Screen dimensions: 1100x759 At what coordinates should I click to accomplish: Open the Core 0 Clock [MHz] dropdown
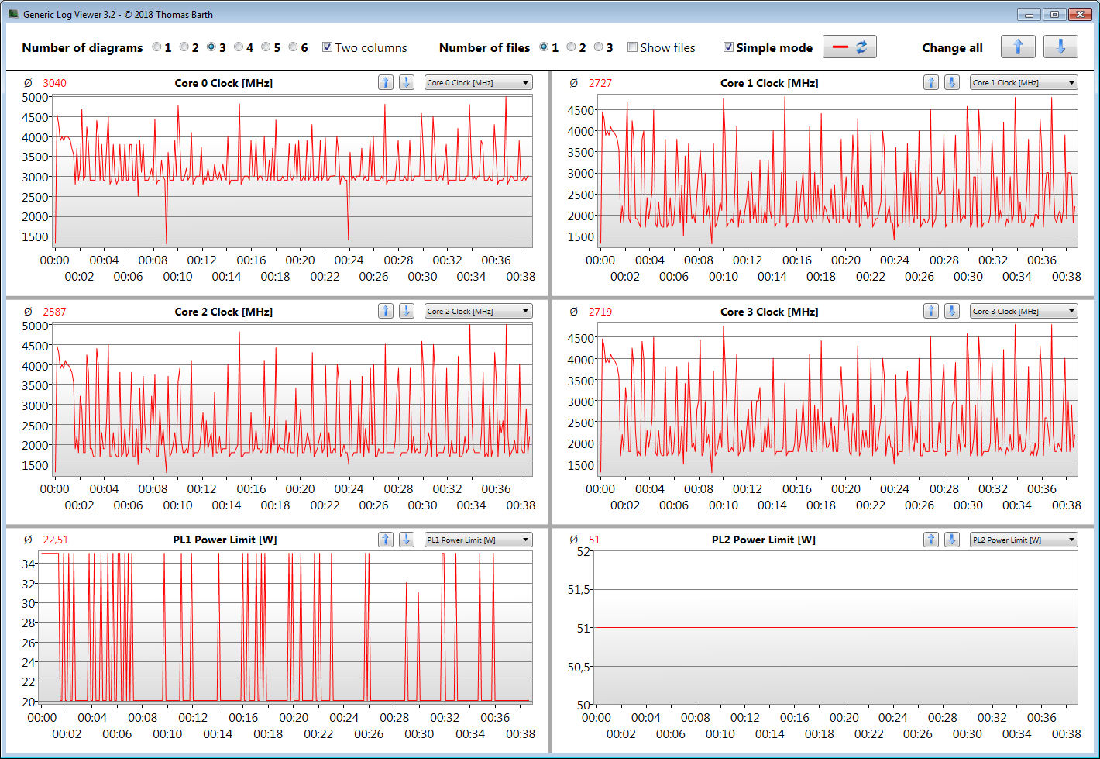pyautogui.click(x=478, y=83)
